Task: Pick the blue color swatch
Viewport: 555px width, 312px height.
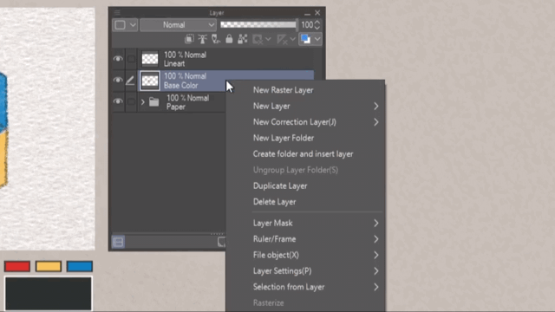Action: click(x=80, y=266)
